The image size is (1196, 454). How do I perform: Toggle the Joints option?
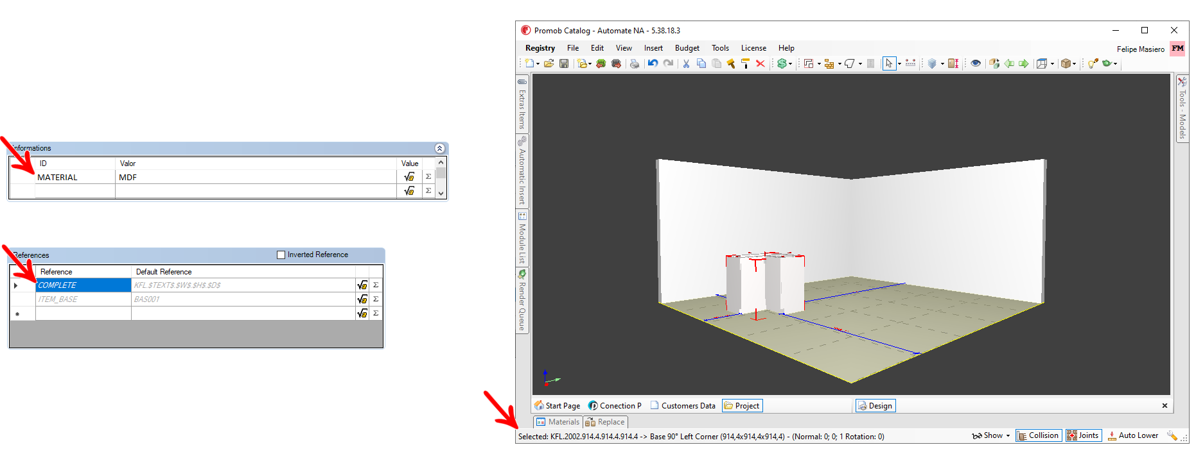[1083, 435]
